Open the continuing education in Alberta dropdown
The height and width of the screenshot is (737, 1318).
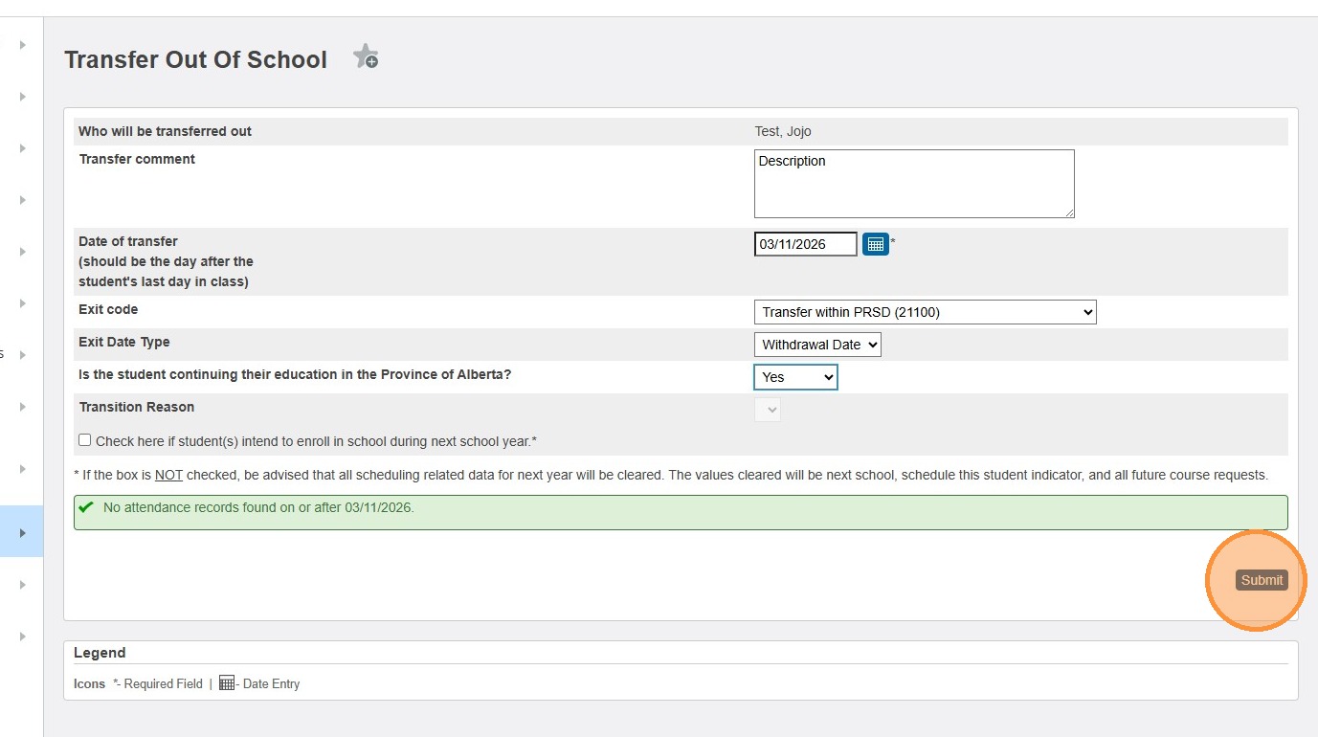pos(795,377)
